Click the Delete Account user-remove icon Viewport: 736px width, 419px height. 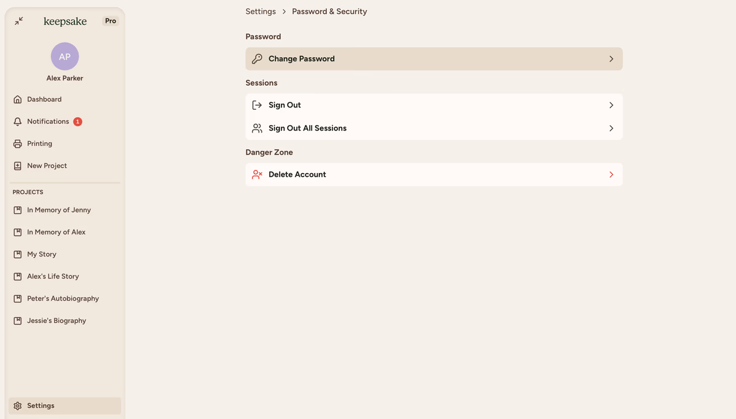point(257,174)
